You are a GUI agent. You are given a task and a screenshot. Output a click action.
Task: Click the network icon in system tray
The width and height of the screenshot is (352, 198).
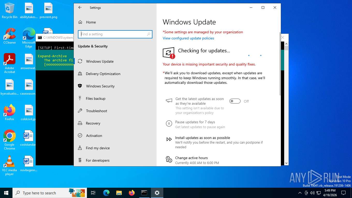pos(318,193)
